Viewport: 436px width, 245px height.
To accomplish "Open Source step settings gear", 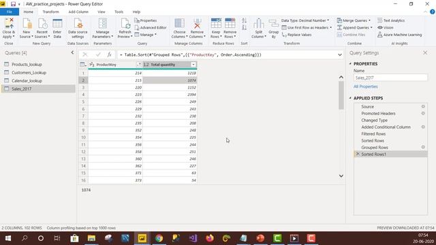I will (423, 107).
